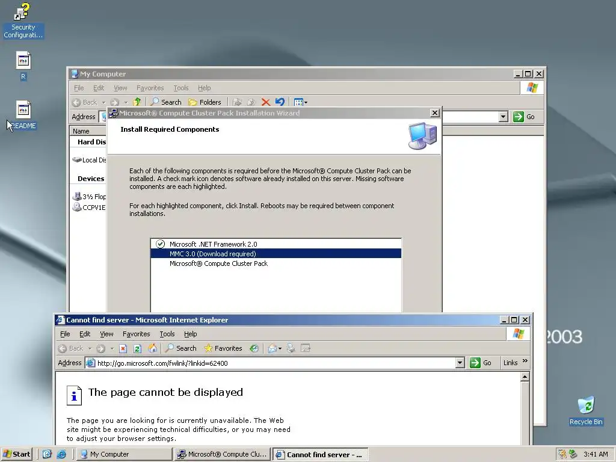Click Show Desktop quick launch icon
This screenshot has height=462, width=616.
[47, 454]
